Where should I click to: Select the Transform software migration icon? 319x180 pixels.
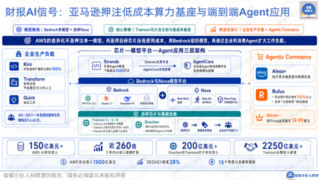(14, 83)
